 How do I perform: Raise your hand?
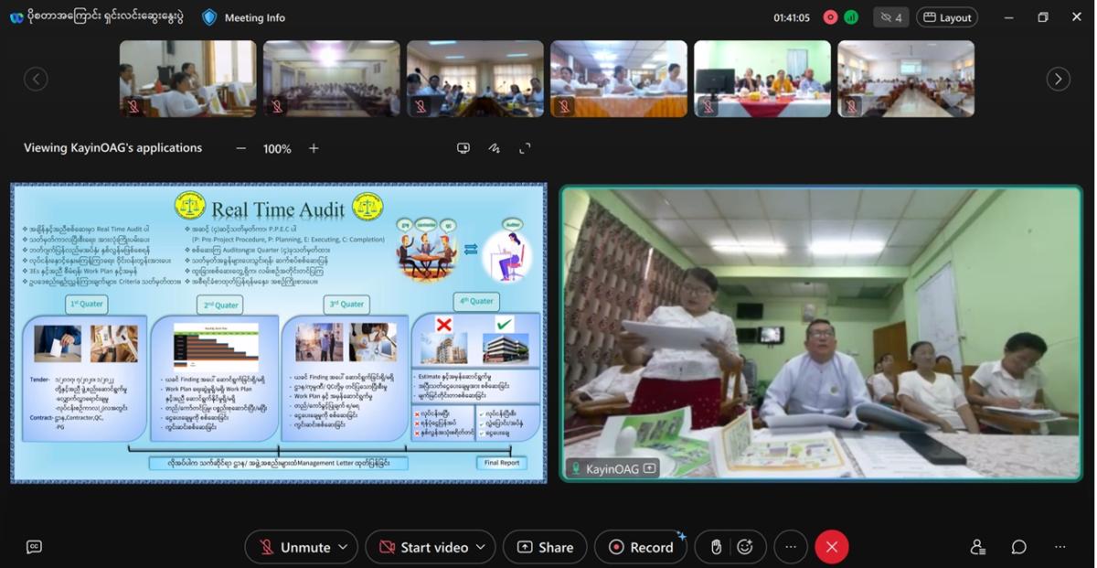point(717,547)
